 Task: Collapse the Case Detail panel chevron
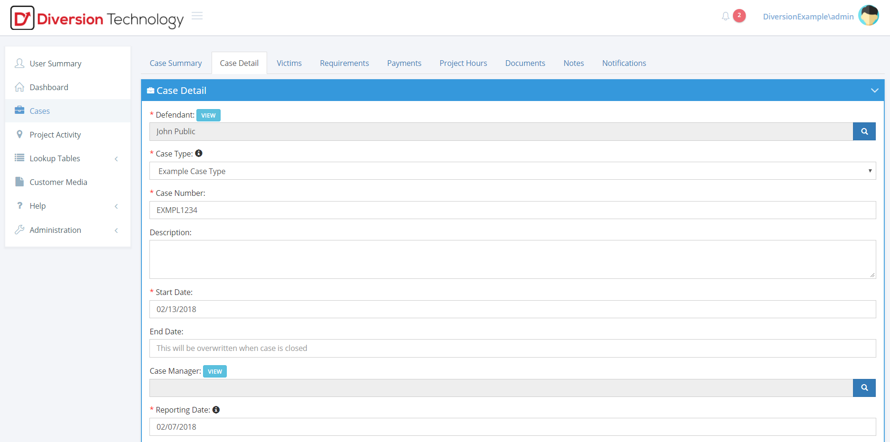click(874, 91)
